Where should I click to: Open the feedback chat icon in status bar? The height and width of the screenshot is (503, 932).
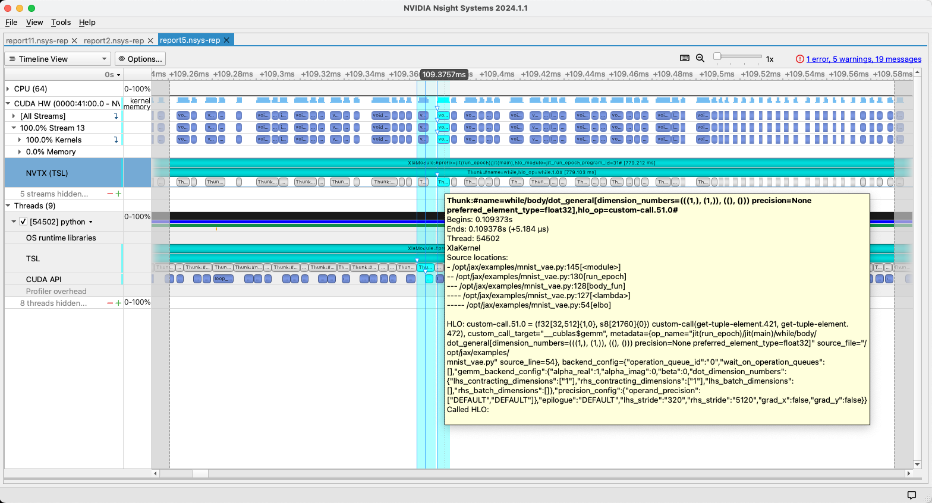point(911,495)
